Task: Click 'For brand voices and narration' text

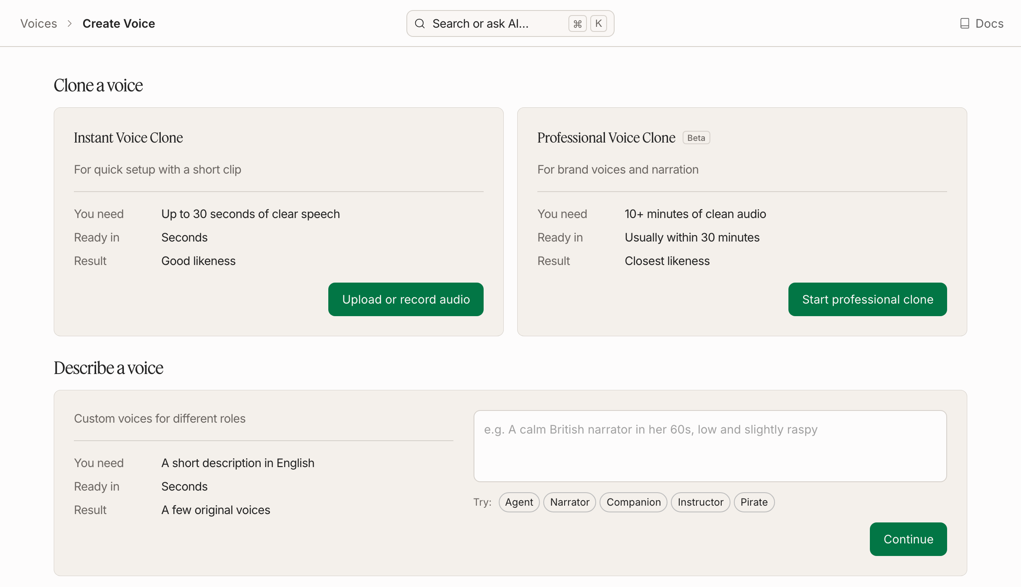Action: coord(618,169)
